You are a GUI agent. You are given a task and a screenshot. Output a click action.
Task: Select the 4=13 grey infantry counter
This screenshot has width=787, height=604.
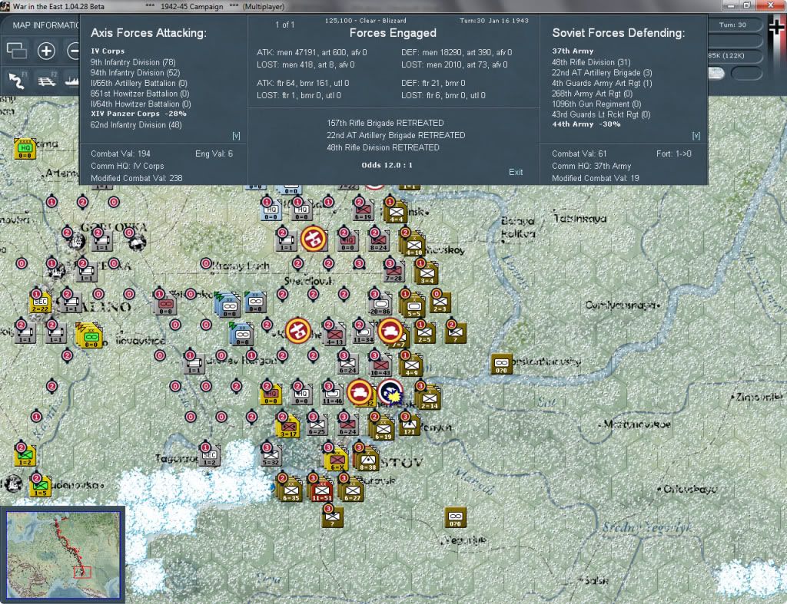click(335, 335)
